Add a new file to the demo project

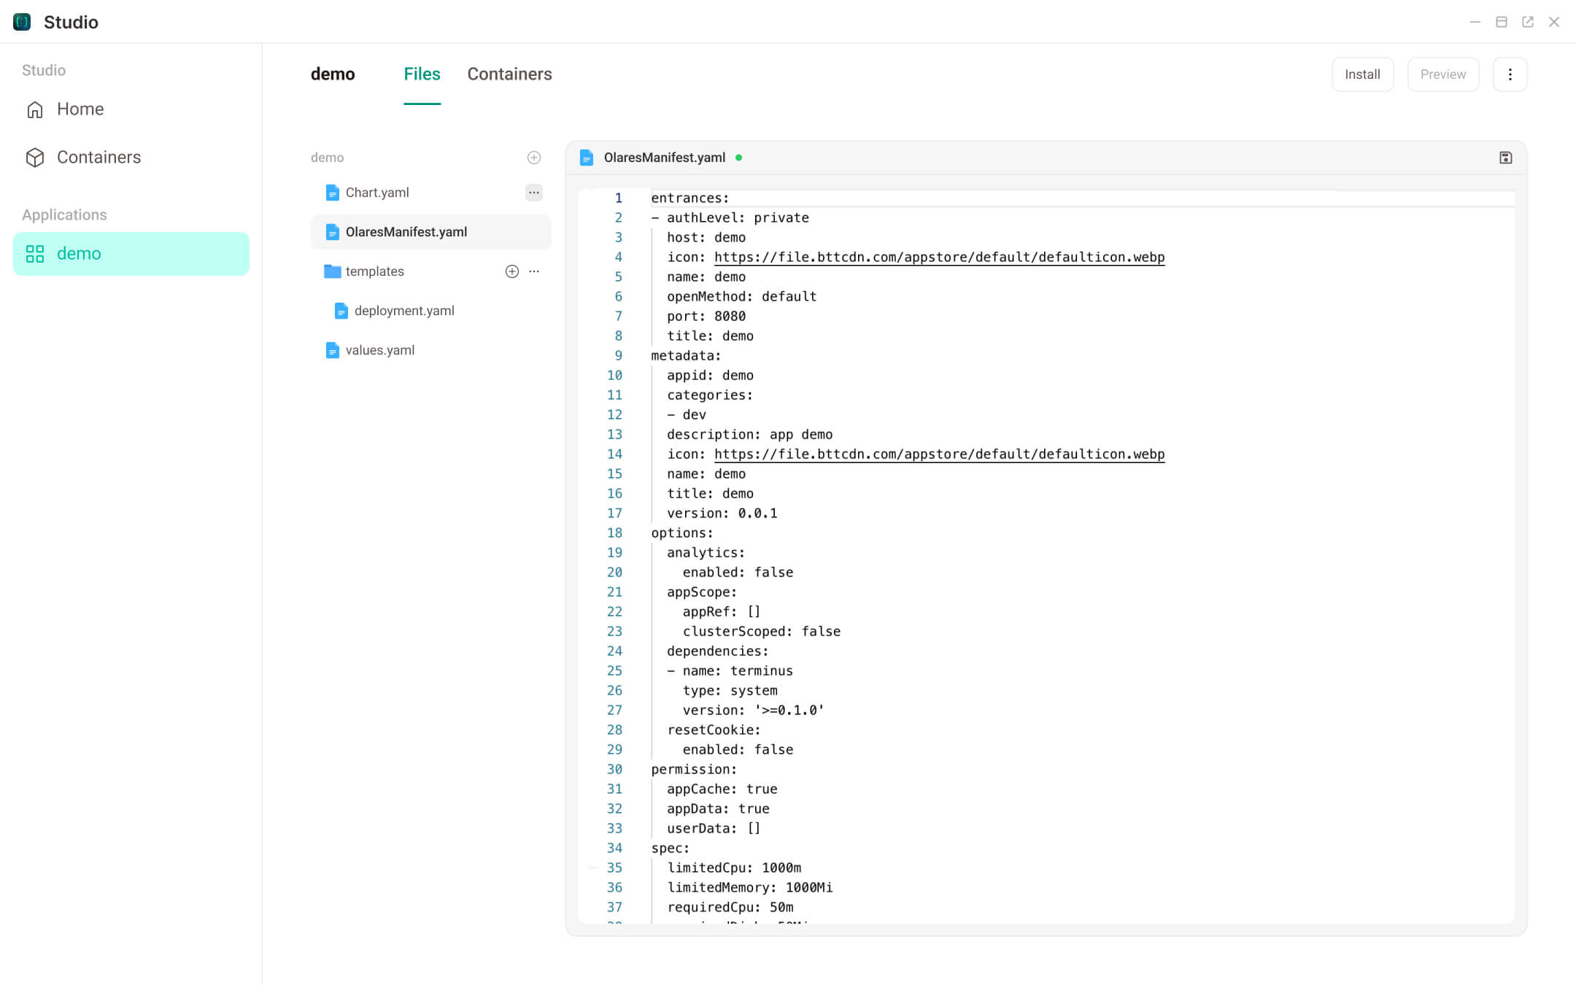coord(534,157)
